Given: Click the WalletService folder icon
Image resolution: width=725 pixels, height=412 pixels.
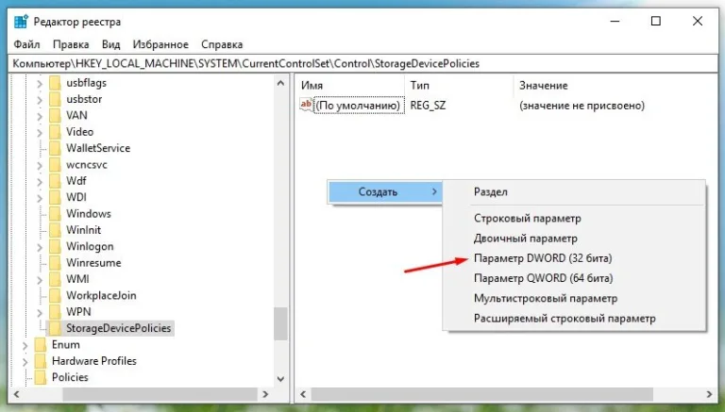Looking at the screenshot, I should click(x=55, y=148).
